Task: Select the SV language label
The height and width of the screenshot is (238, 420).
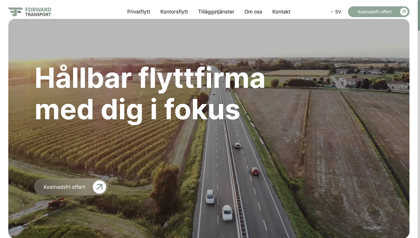Action: 338,12
